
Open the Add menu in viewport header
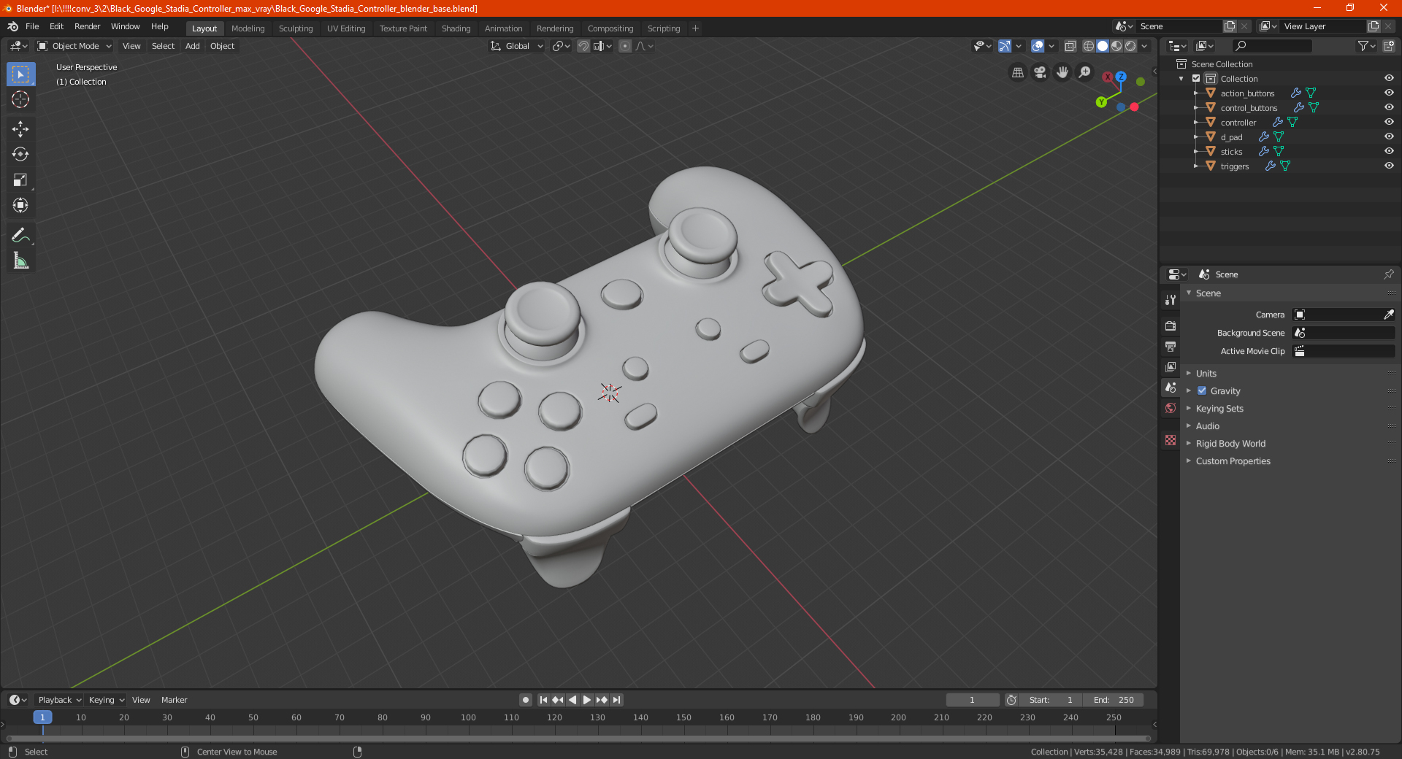tap(192, 46)
